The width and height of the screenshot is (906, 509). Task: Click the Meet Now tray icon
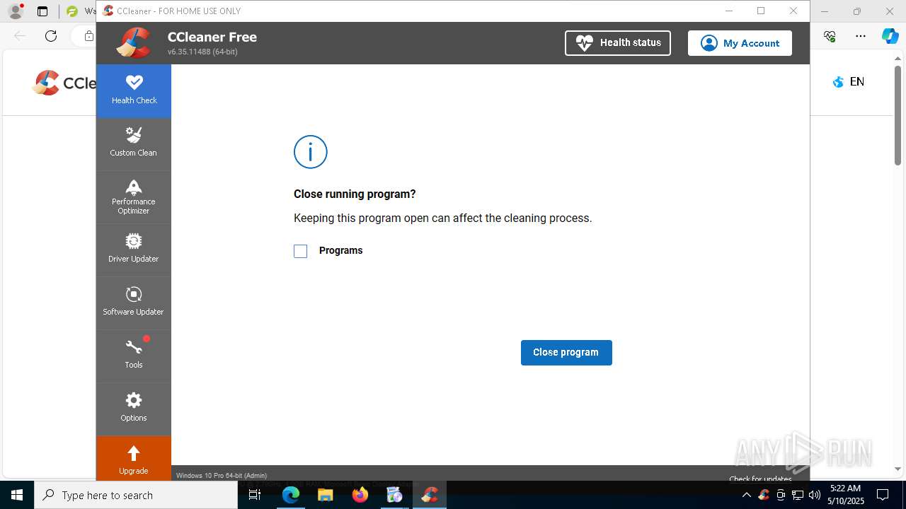[x=781, y=495]
